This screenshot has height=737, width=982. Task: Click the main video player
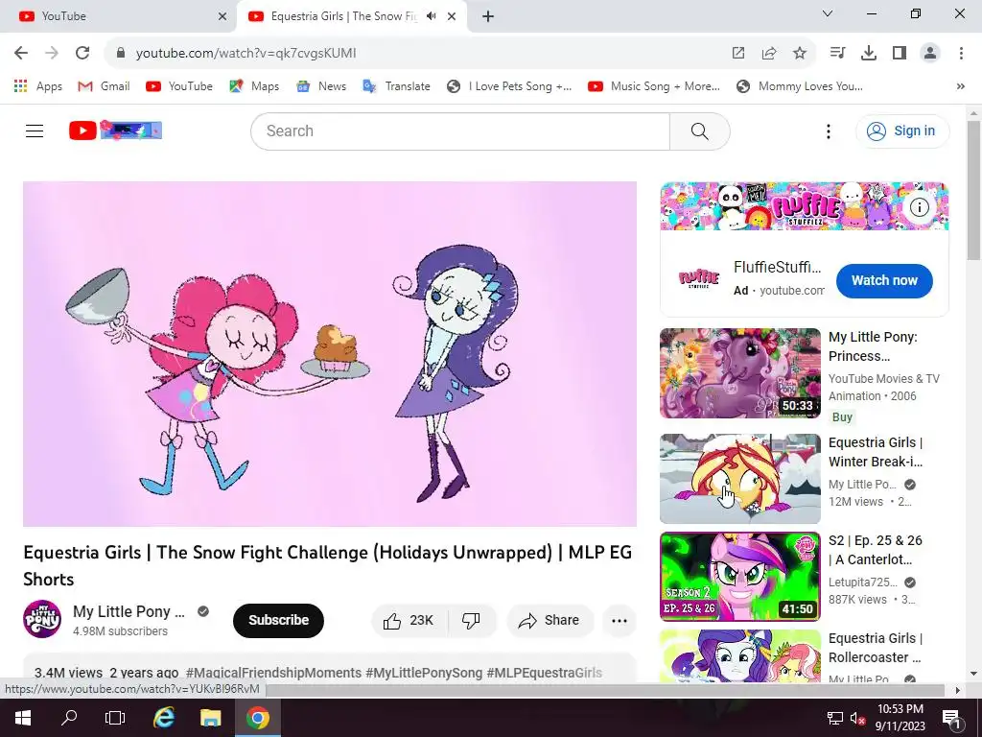(x=330, y=354)
